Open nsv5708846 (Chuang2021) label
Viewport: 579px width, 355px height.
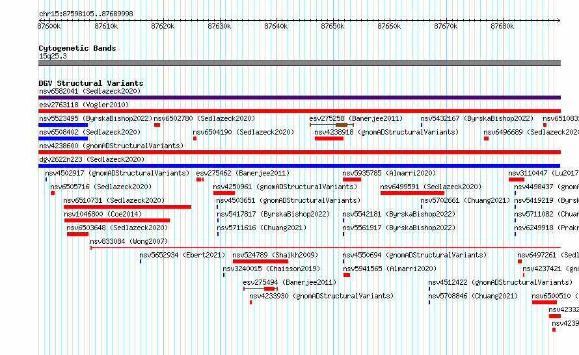pyautogui.click(x=473, y=296)
